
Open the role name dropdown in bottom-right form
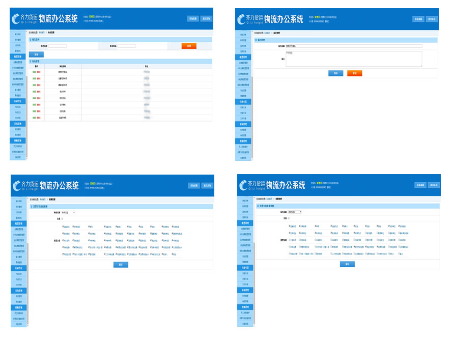295,212
